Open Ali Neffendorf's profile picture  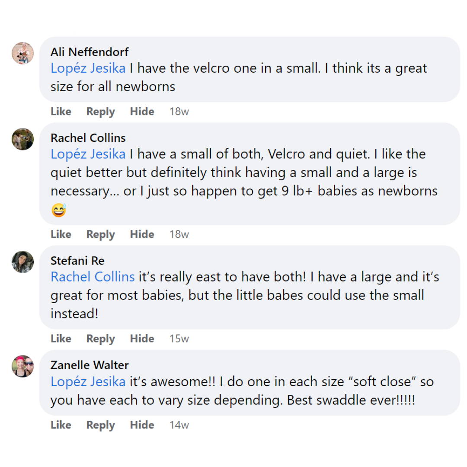tap(22, 53)
